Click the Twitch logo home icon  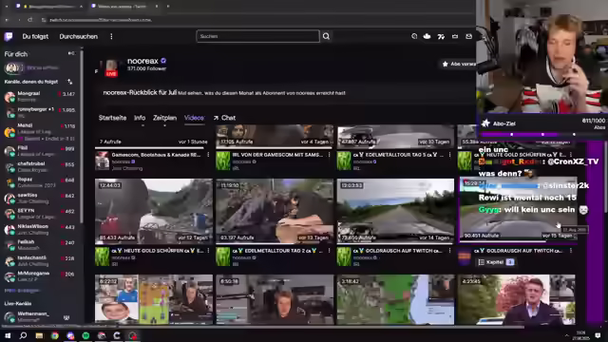coord(9,36)
